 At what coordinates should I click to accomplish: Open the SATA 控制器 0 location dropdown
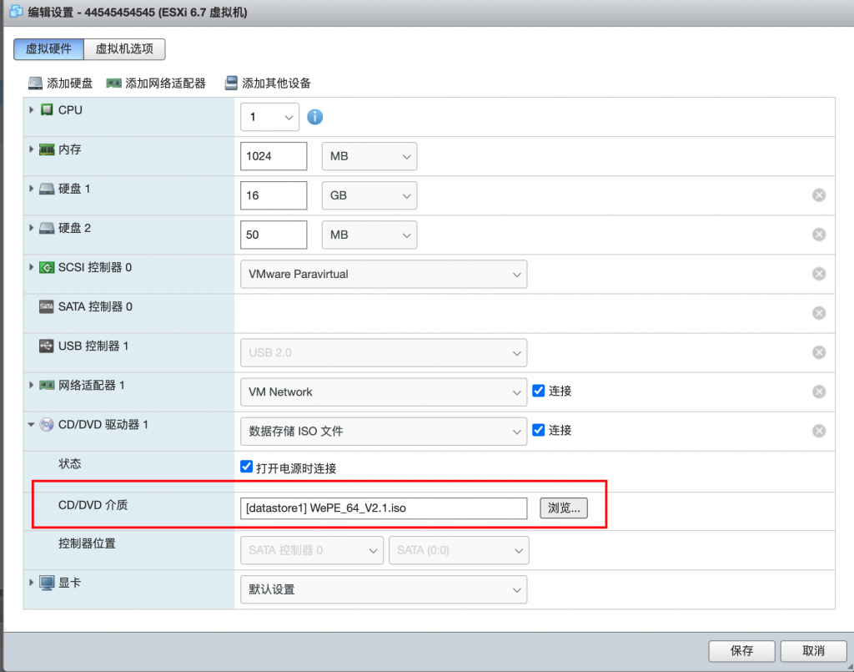[x=312, y=550]
